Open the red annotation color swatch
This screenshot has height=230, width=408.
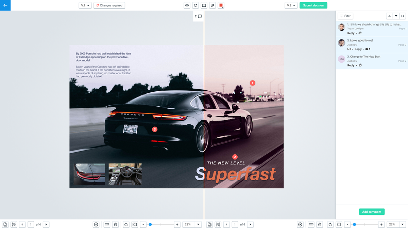[x=221, y=5]
